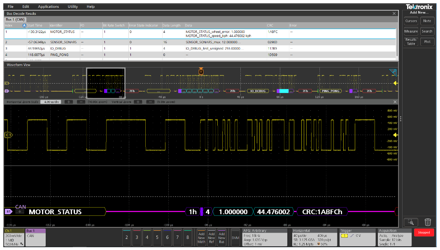Enable channel 5
Screen dimensions: 440x250
pyautogui.click(x=157, y=238)
